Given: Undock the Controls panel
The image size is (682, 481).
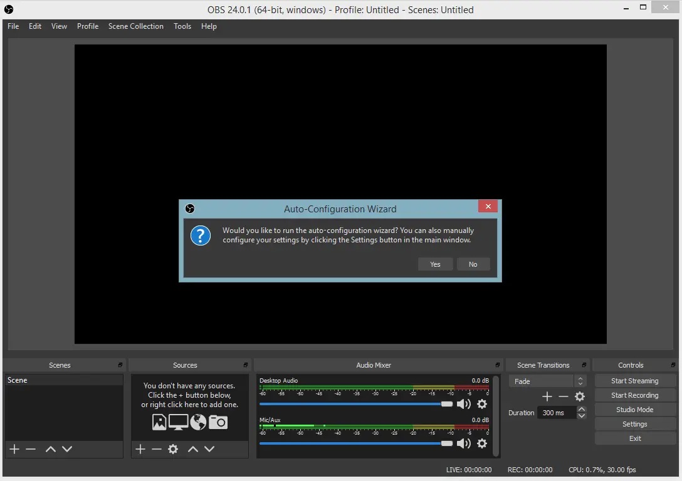Looking at the screenshot, I should coord(673,365).
